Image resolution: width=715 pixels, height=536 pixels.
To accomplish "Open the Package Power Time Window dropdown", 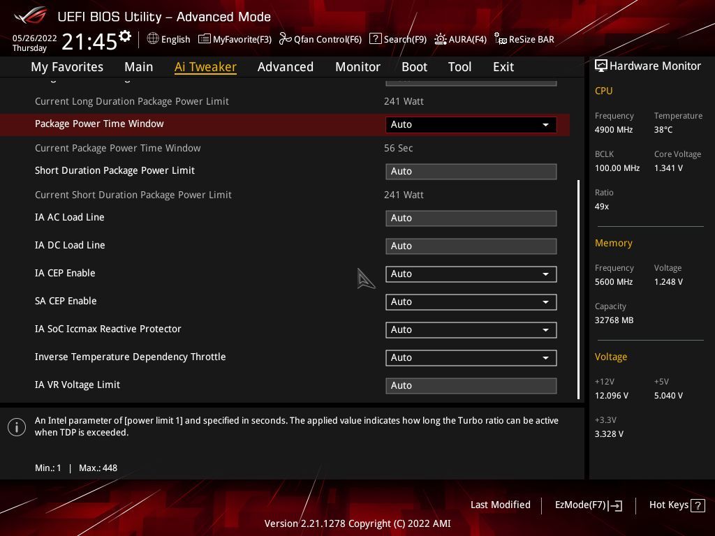I will [x=471, y=124].
